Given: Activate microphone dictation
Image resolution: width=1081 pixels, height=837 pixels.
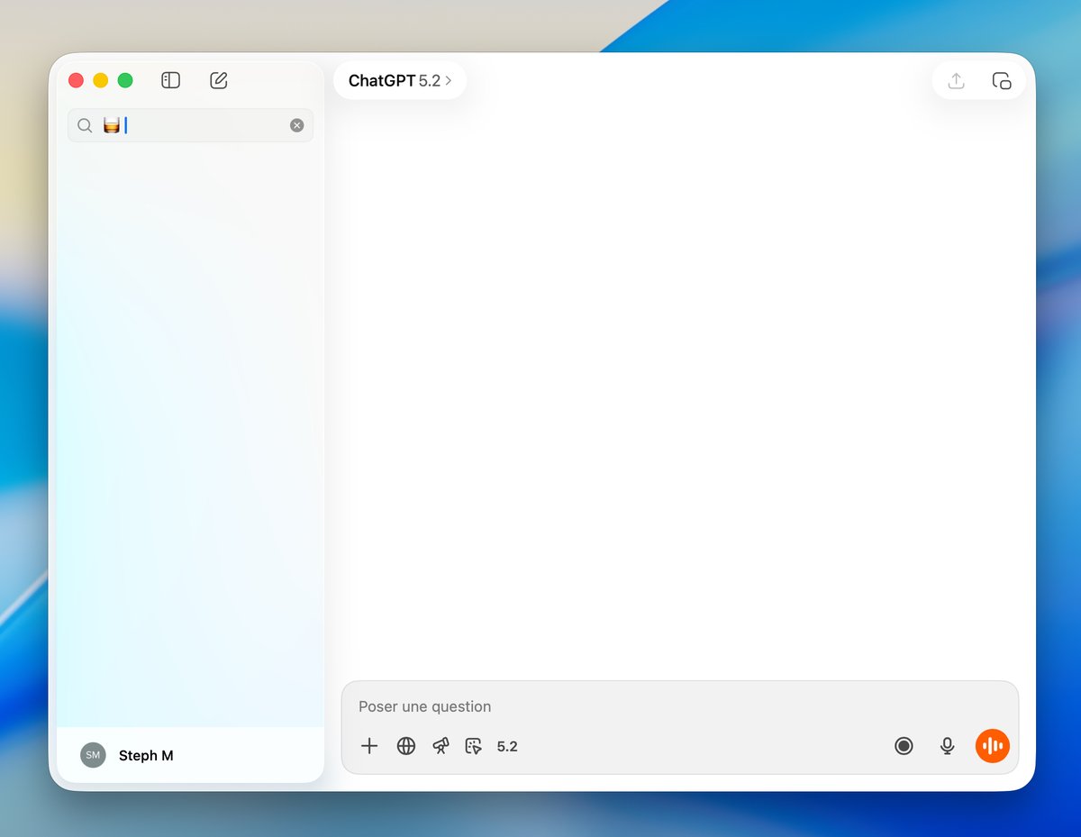Looking at the screenshot, I should tap(947, 746).
